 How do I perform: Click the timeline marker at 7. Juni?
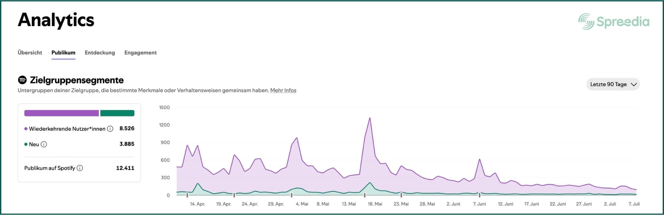coord(479,195)
